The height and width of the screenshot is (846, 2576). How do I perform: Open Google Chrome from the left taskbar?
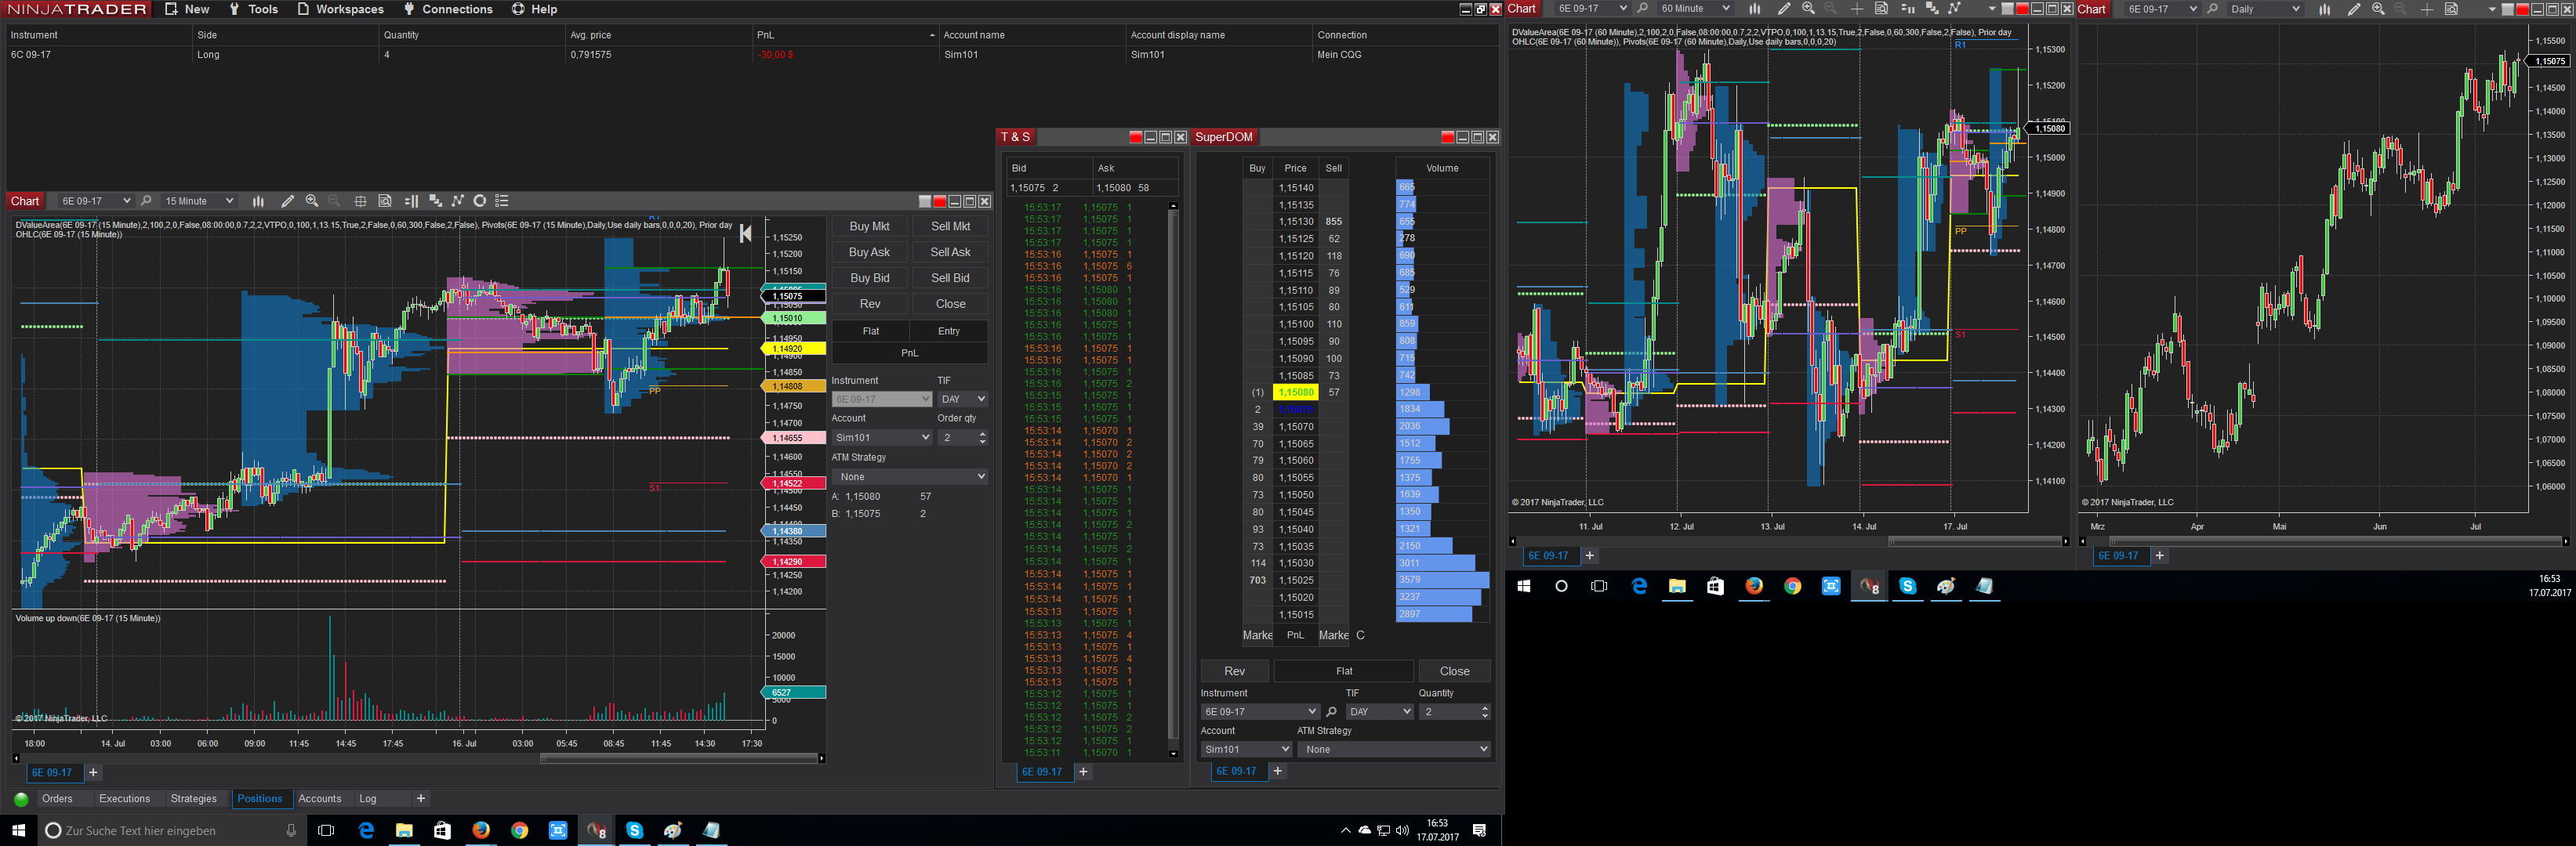[519, 831]
